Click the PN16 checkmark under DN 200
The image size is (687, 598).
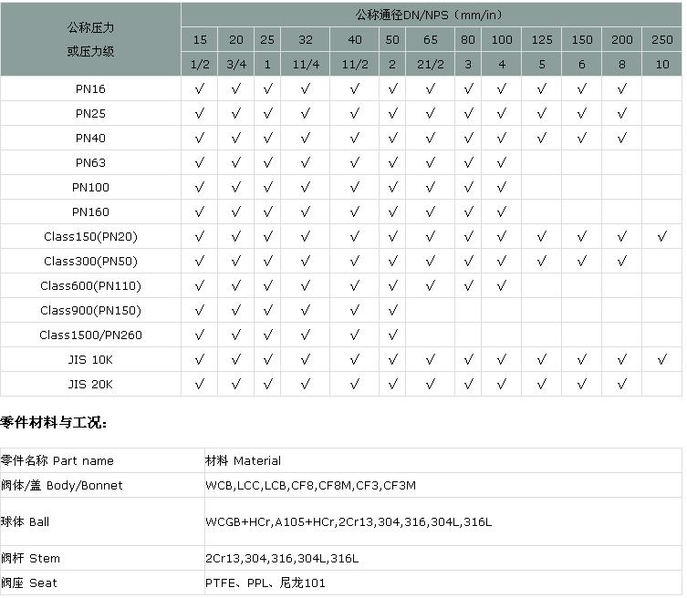click(621, 89)
